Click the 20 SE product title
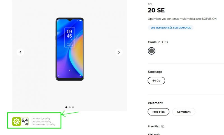The image size is (224, 135). pos(156,11)
